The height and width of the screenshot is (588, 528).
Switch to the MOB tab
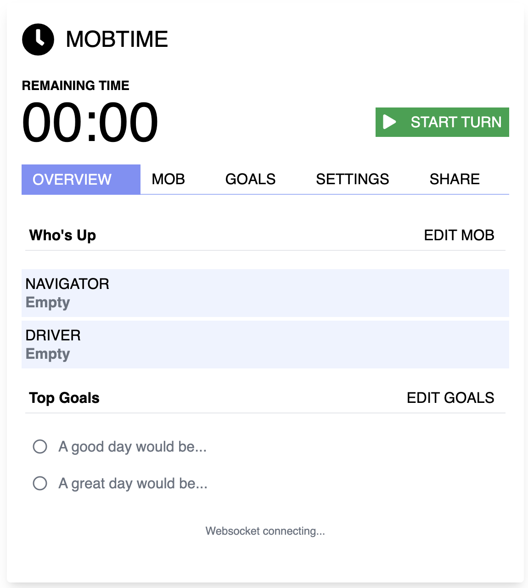pyautogui.click(x=168, y=179)
